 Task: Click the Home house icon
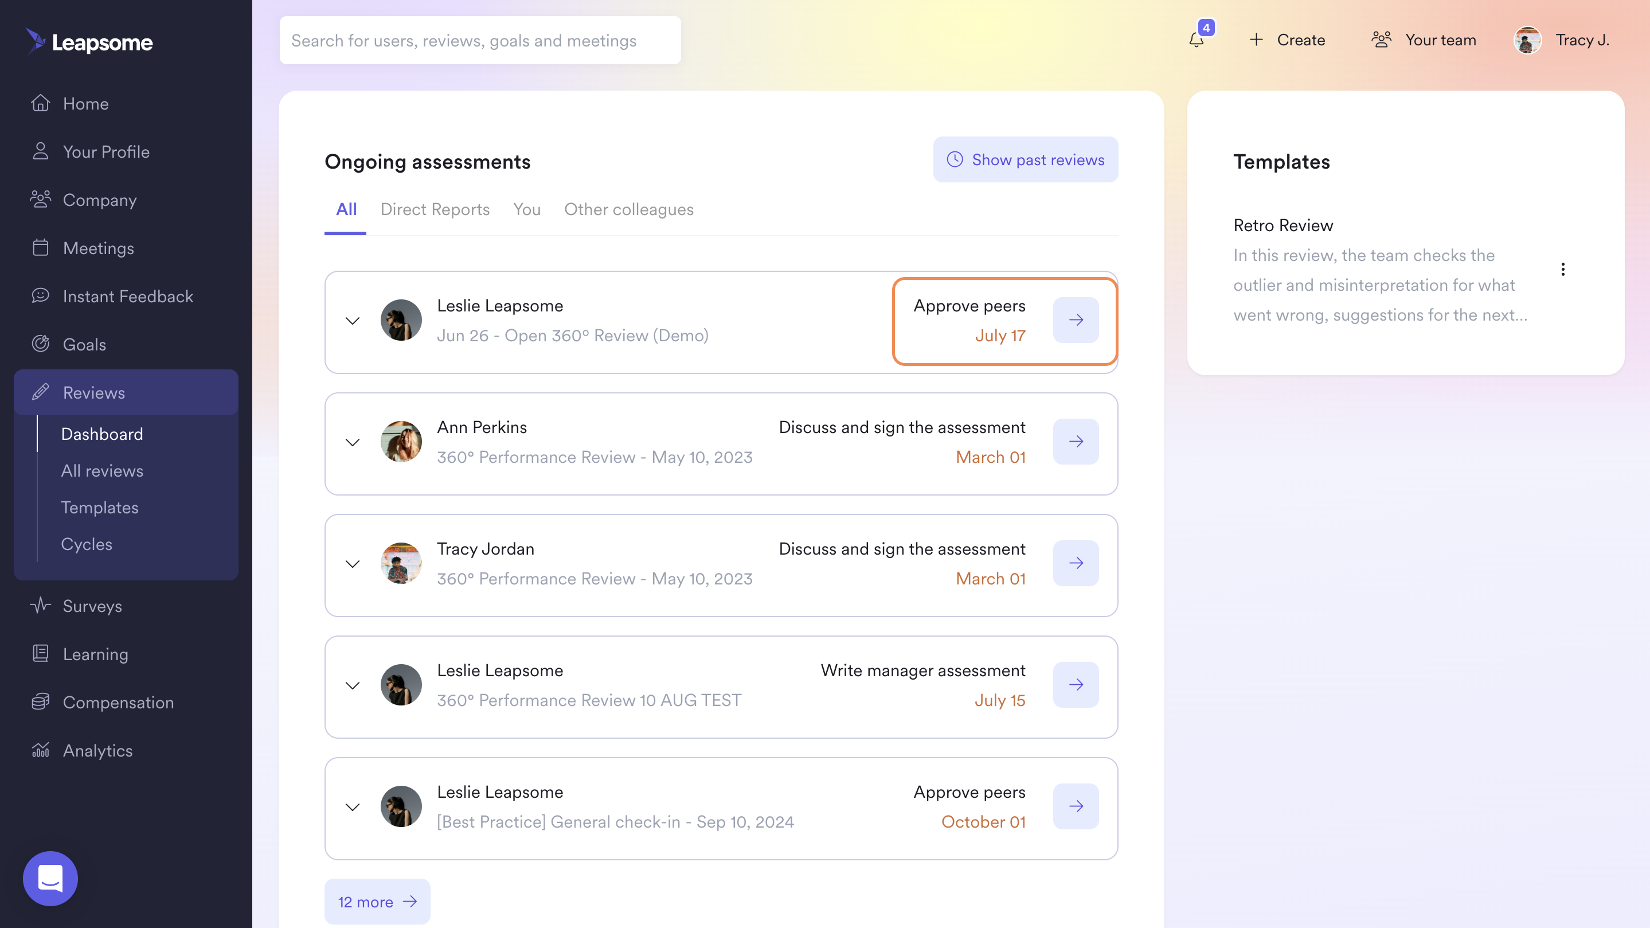pyautogui.click(x=40, y=103)
